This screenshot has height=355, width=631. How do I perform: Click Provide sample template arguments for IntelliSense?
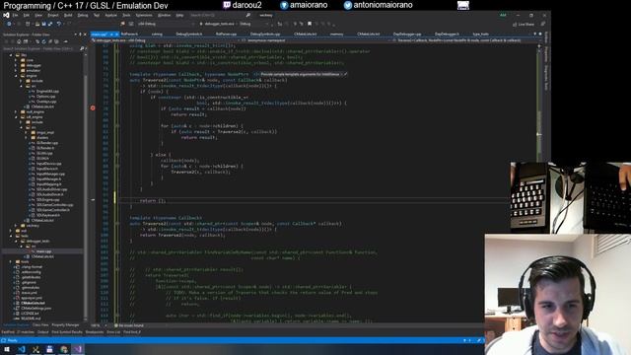(300, 74)
